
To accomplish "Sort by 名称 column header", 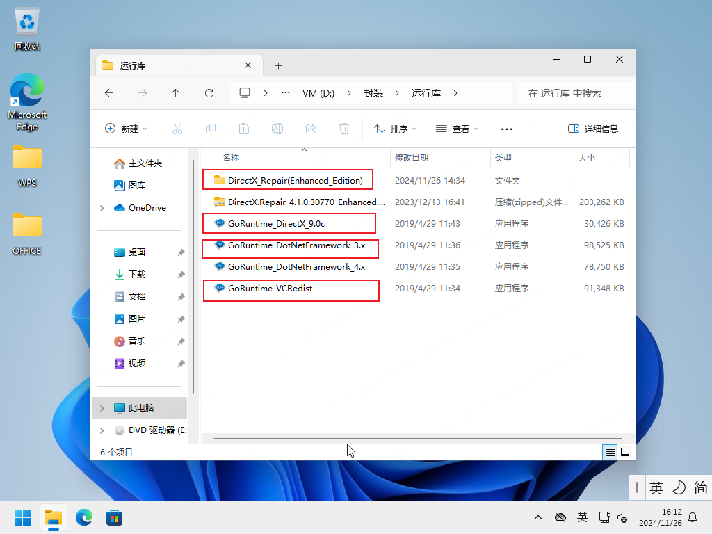I will tap(231, 158).
